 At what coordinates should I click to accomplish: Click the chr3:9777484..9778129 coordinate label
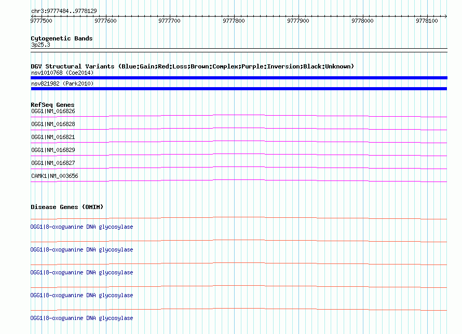pos(64,11)
